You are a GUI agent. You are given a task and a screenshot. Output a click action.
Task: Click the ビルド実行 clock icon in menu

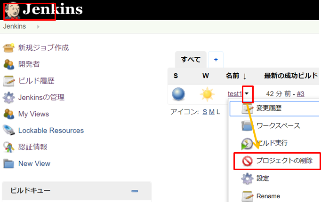click(x=247, y=144)
